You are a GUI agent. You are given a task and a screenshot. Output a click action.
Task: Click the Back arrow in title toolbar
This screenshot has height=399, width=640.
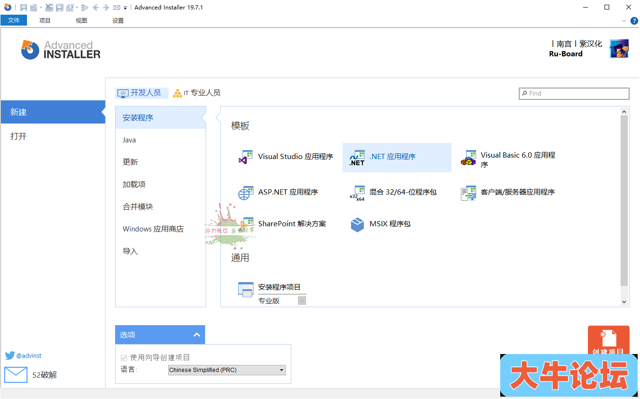96,7
